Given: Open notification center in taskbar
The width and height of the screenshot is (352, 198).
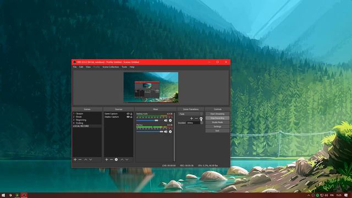Looking at the screenshot, I should [346, 195].
